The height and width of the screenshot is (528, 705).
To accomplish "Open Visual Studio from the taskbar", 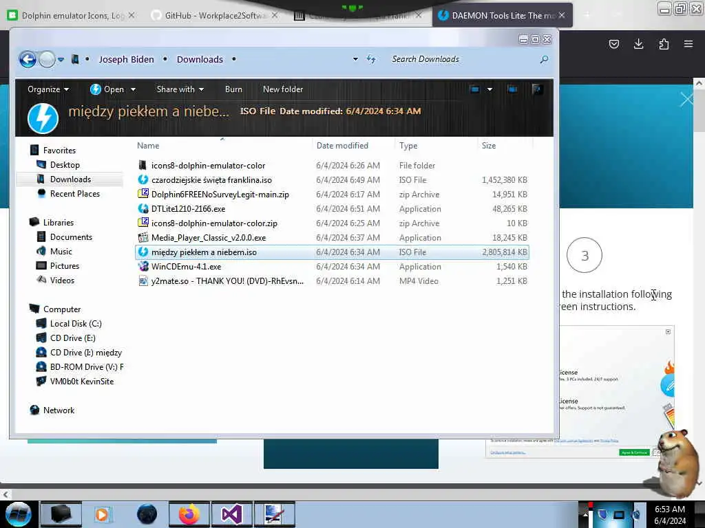I will (x=232, y=514).
